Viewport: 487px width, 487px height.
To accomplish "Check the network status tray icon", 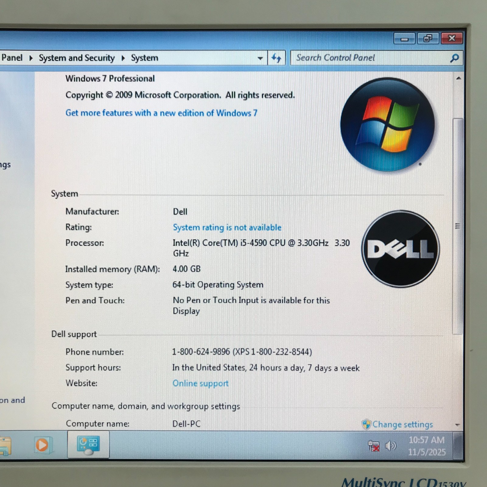I will pyautogui.click(x=374, y=446).
